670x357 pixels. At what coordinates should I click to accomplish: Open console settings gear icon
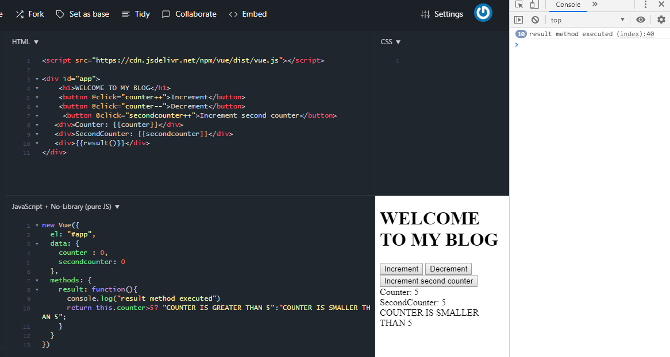[x=661, y=20]
